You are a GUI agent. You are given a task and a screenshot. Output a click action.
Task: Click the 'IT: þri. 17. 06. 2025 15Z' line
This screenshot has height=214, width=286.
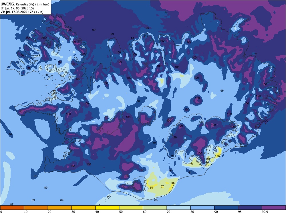pyautogui.click(x=17, y=8)
